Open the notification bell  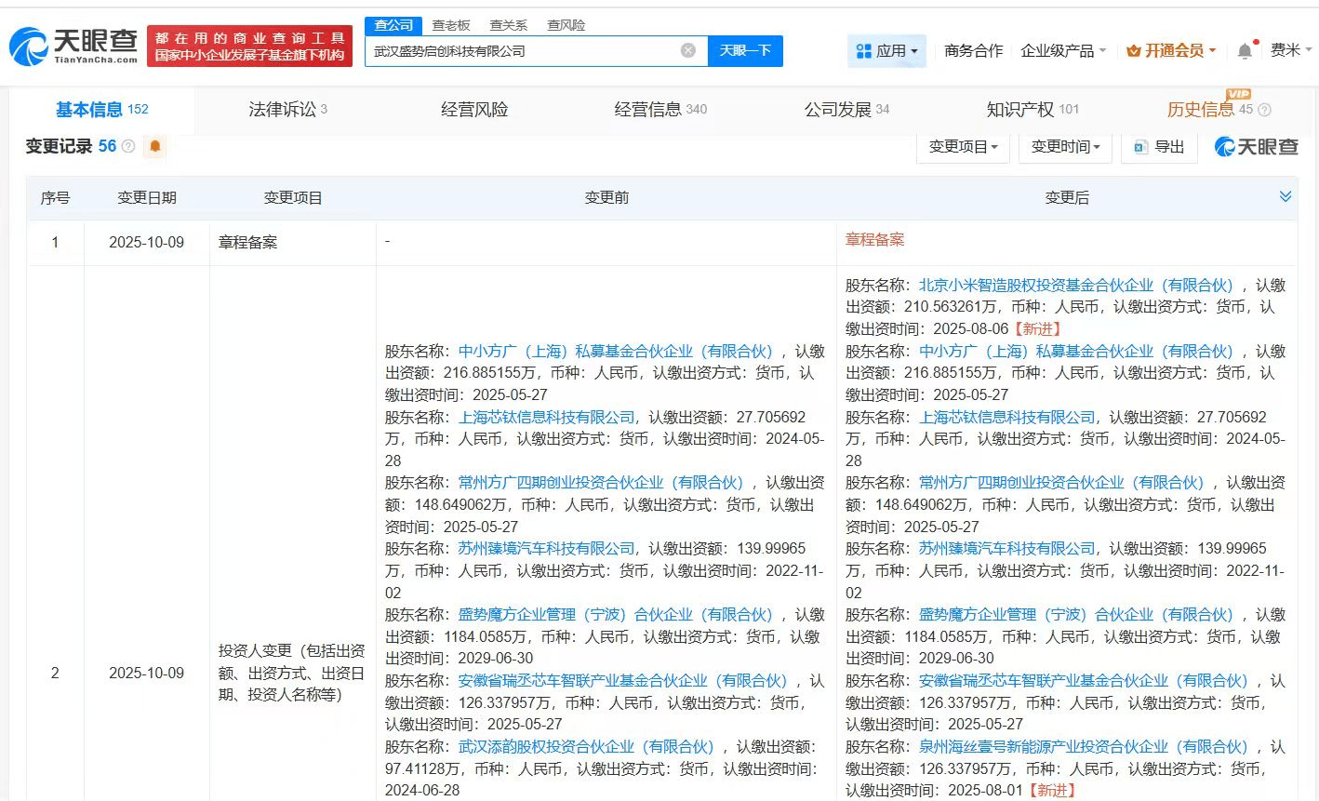pyautogui.click(x=1245, y=51)
